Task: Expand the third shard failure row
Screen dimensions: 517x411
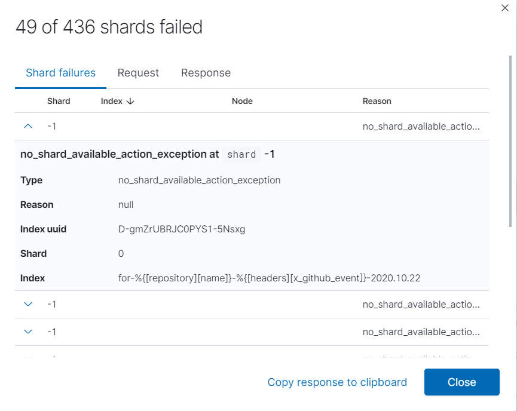Action: click(27, 332)
